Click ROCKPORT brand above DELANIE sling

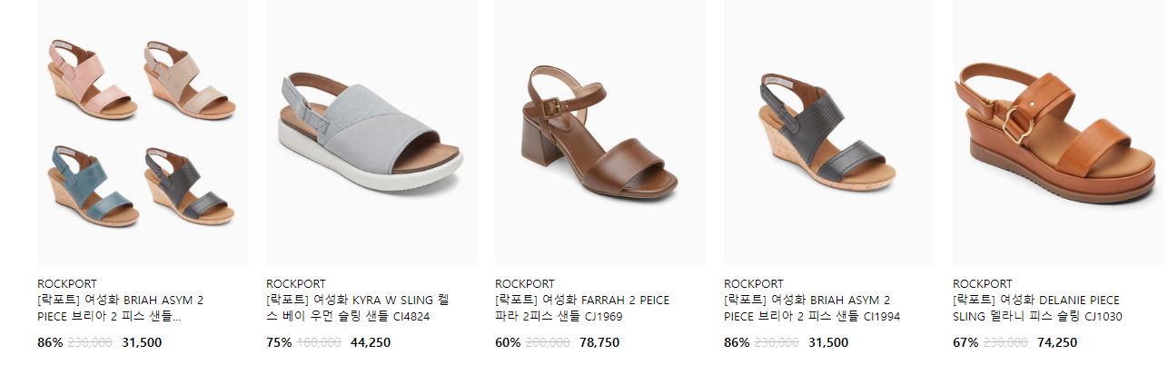983,283
